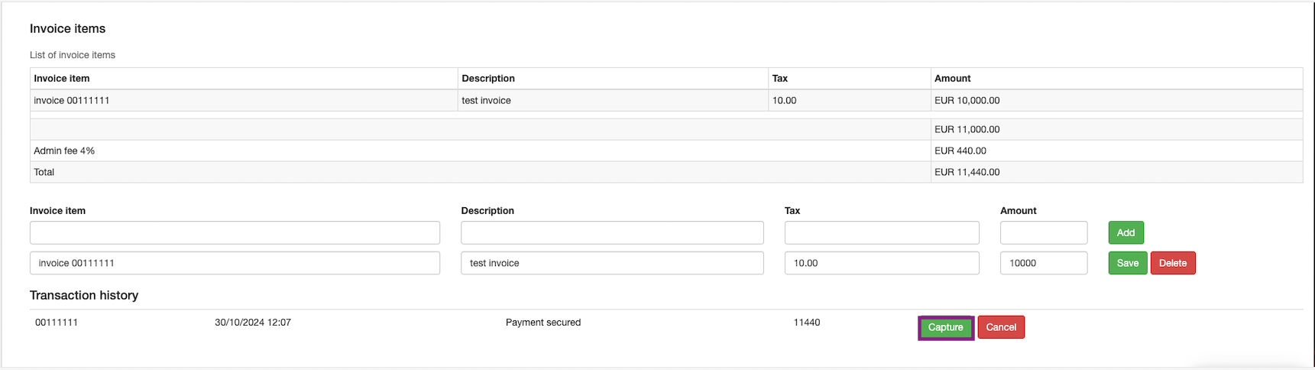The image size is (1315, 370).
Task: Click the empty Amount field
Action: coord(1043,232)
